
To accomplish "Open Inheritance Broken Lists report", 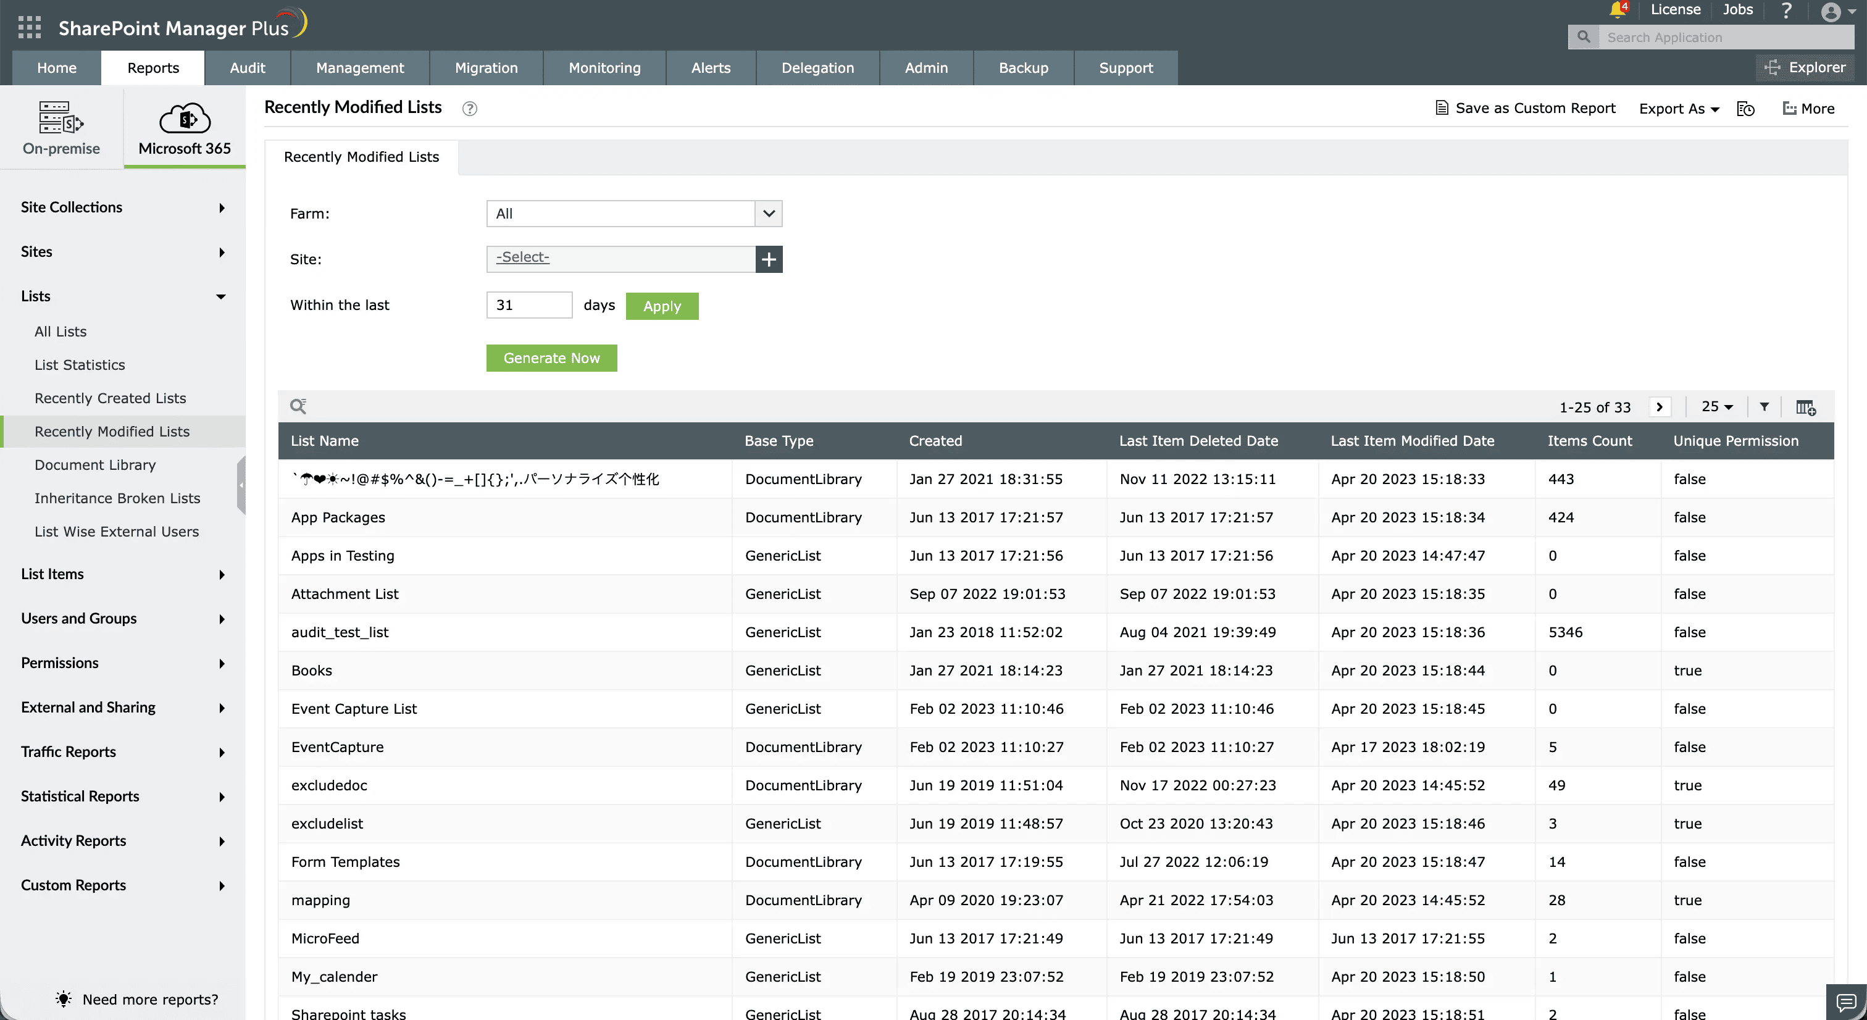I will pyautogui.click(x=117, y=498).
